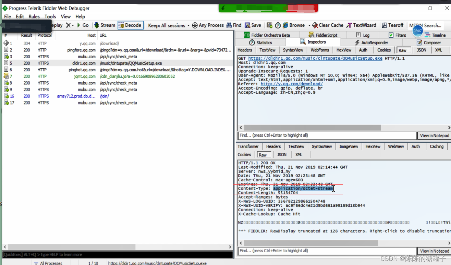Image resolution: width=451 pixels, height=265 pixels.
Task: Click request pane View in Notepad
Action: pyautogui.click(x=435, y=135)
